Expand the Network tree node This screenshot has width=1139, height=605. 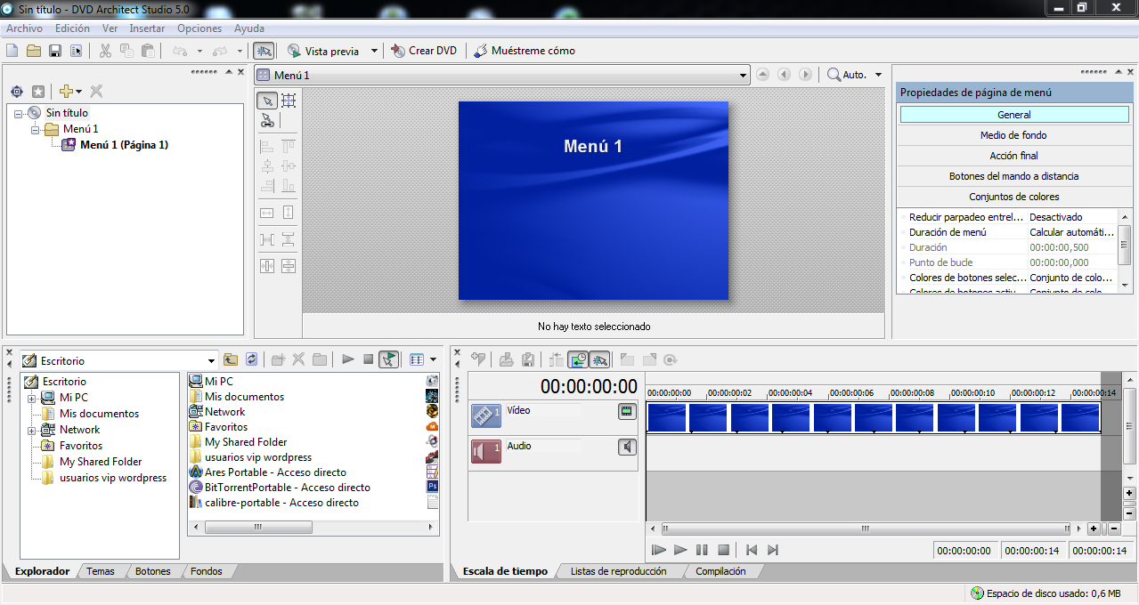(x=32, y=430)
